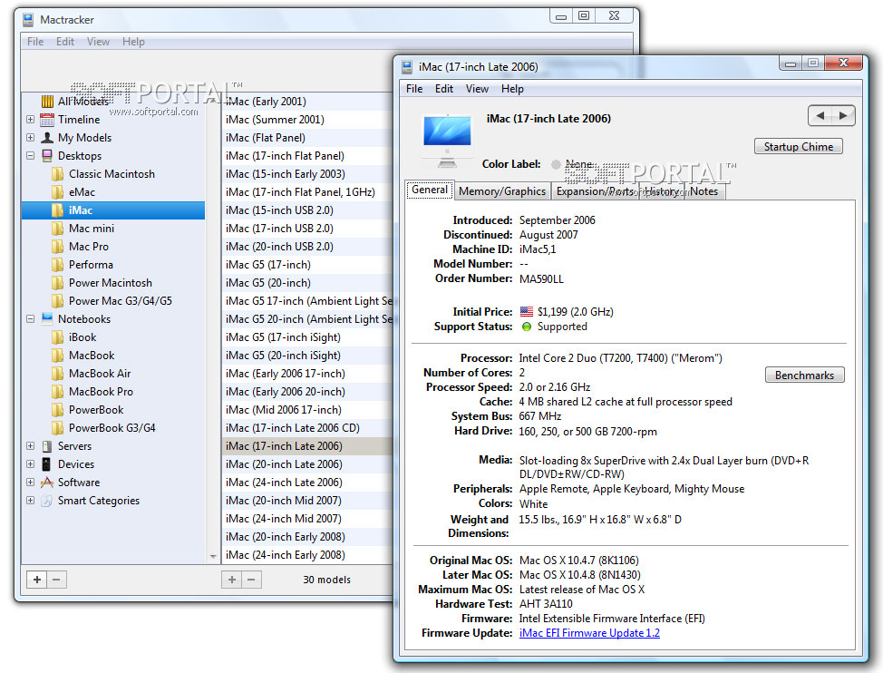Image resolution: width=883 pixels, height=673 pixels.
Task: Switch to the Expansion/Ports tab
Action: (x=595, y=191)
